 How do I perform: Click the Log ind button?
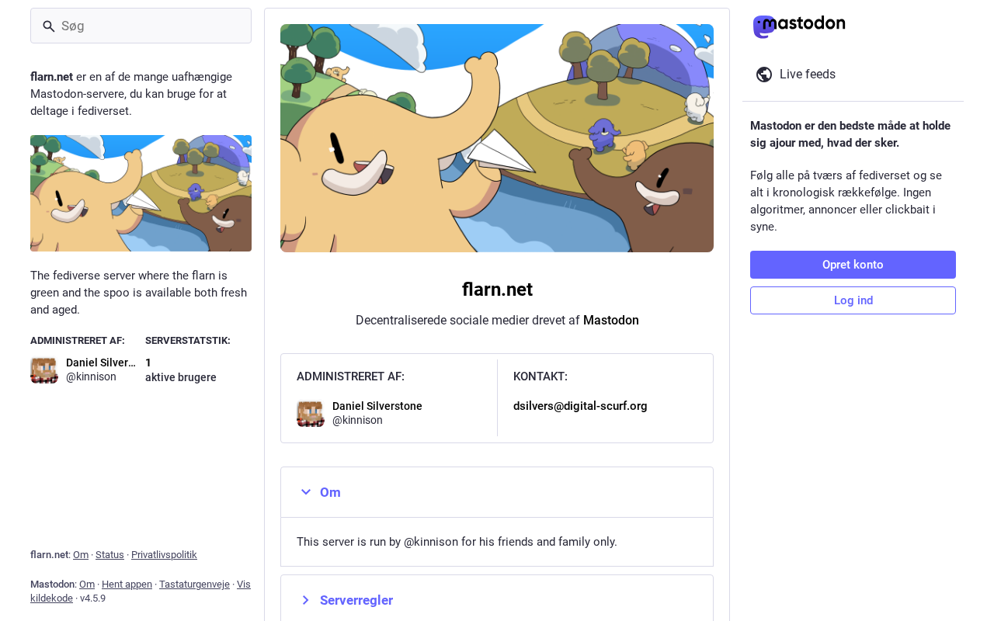[853, 300]
